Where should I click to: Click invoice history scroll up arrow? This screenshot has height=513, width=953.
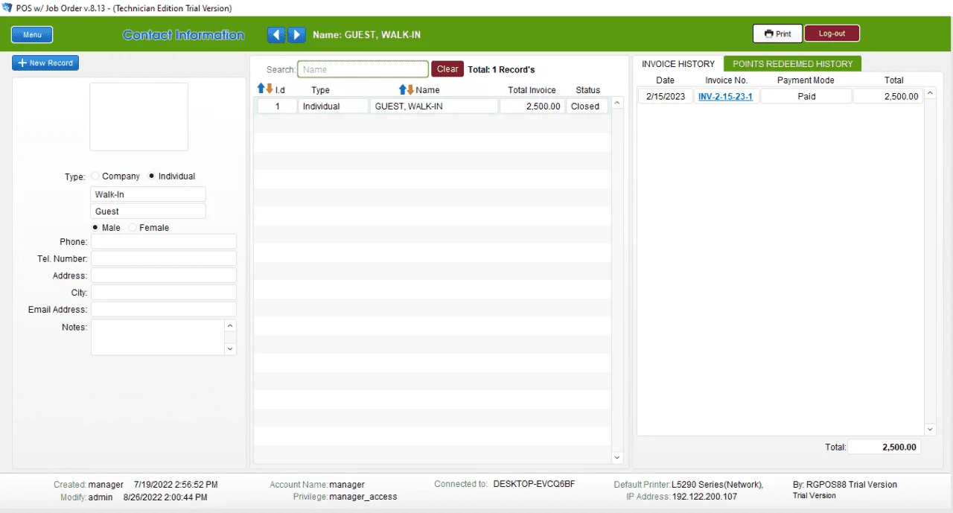(x=930, y=93)
